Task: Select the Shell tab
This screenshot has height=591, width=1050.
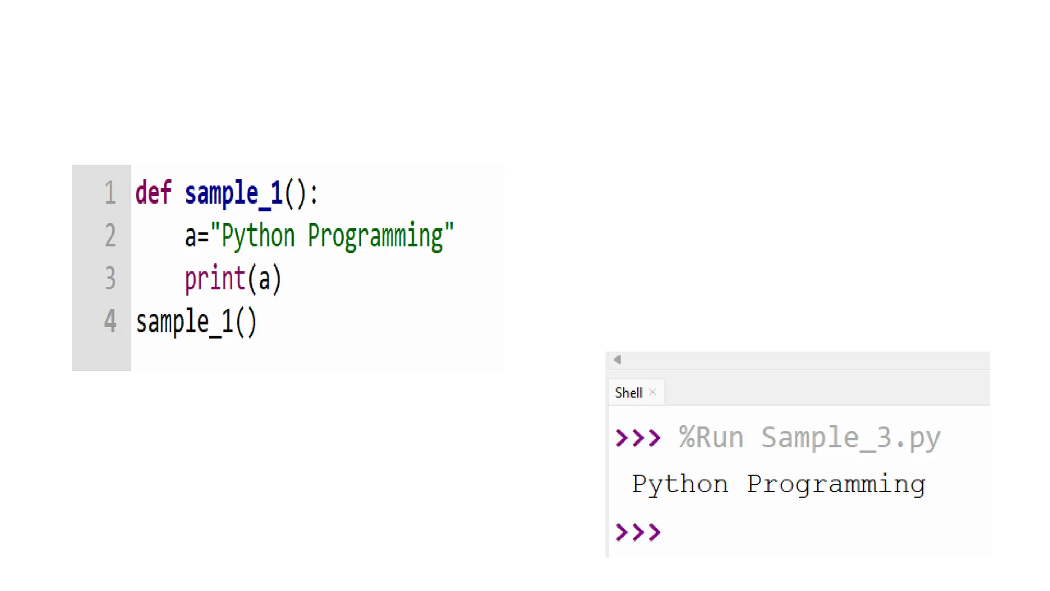Action: [x=629, y=392]
